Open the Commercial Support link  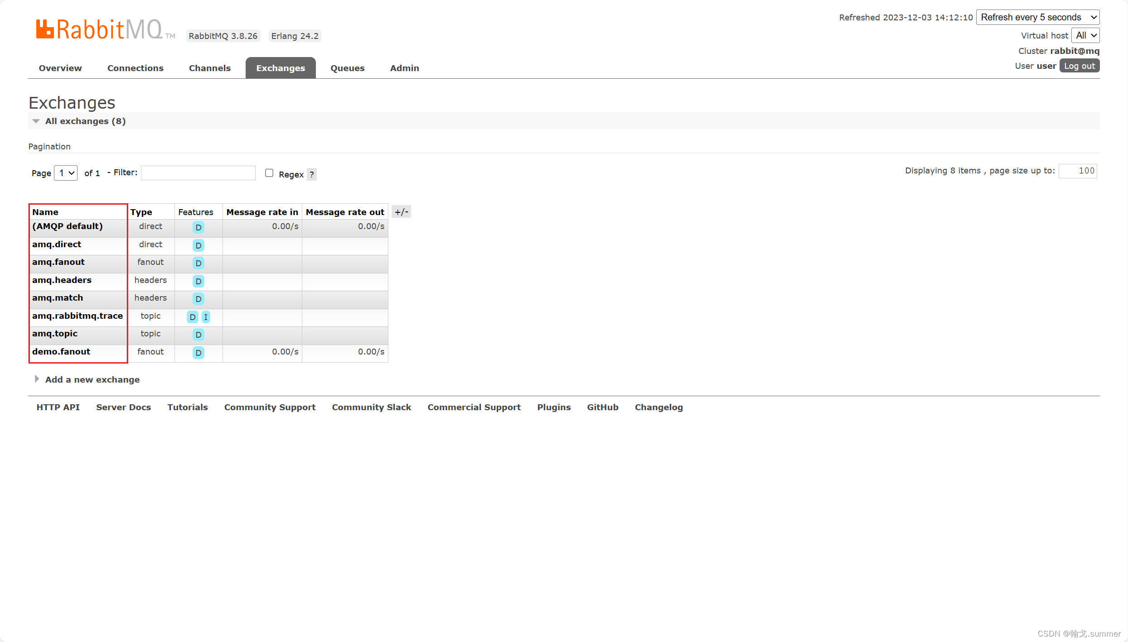[474, 407]
